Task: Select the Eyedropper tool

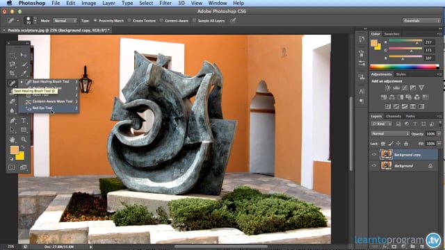Action: 24,74
